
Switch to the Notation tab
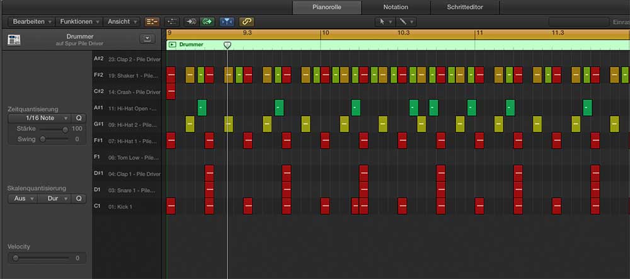point(396,7)
